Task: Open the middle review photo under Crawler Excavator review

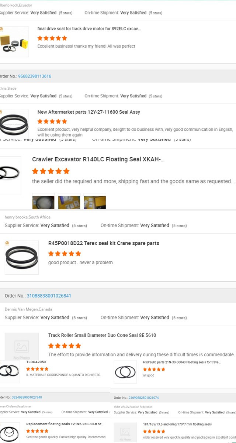Action: click(x=69, y=202)
